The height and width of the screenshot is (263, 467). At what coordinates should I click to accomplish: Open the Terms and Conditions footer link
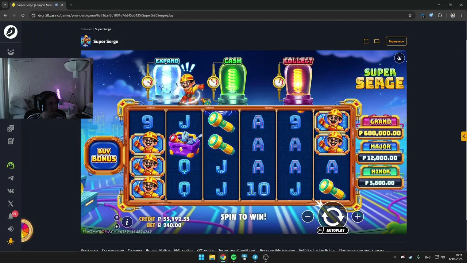237,251
